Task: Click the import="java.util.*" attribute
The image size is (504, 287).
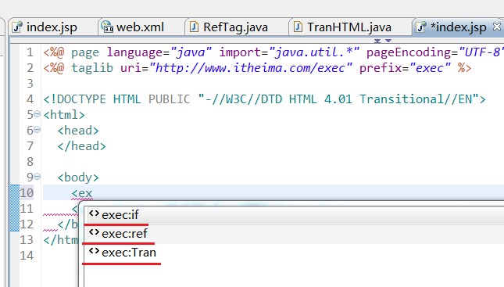Action: tap(289, 52)
